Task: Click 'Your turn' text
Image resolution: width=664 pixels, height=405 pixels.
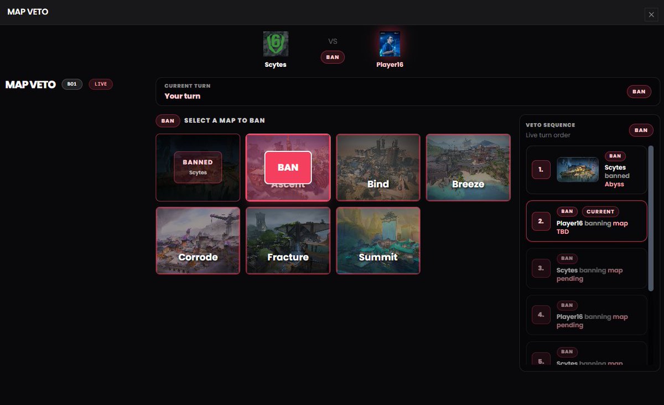Action: pyautogui.click(x=183, y=96)
